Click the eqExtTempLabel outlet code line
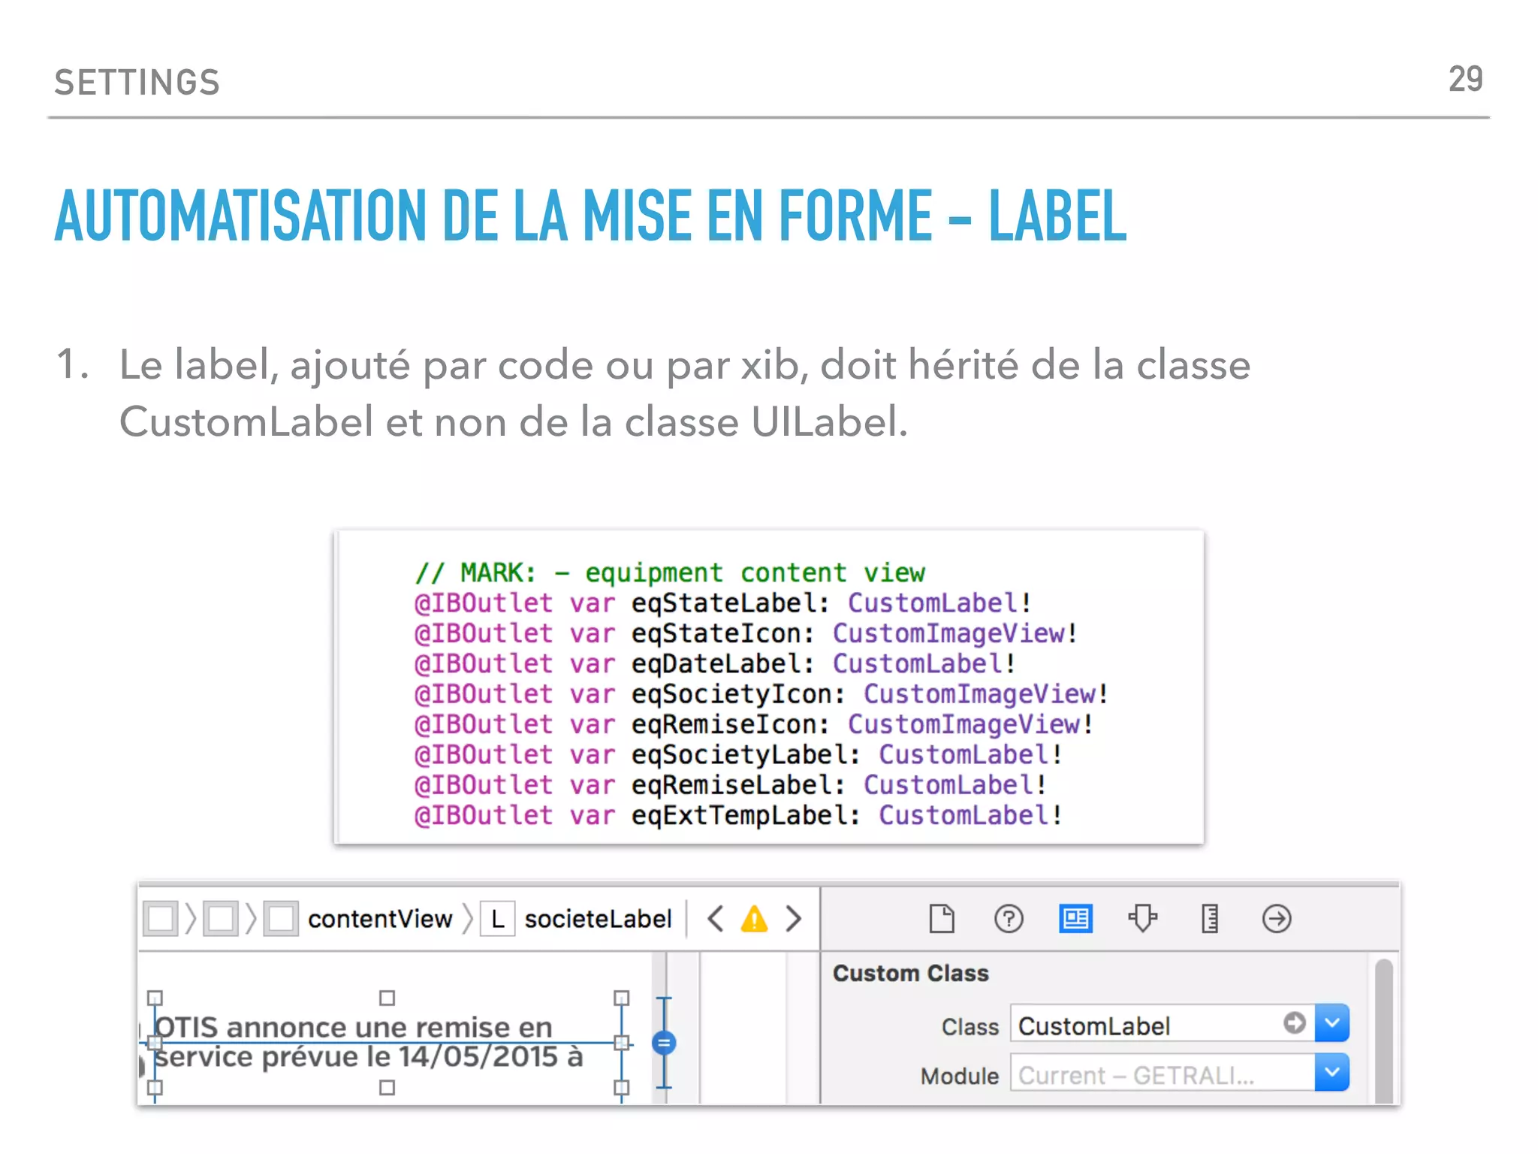 pos(739,815)
